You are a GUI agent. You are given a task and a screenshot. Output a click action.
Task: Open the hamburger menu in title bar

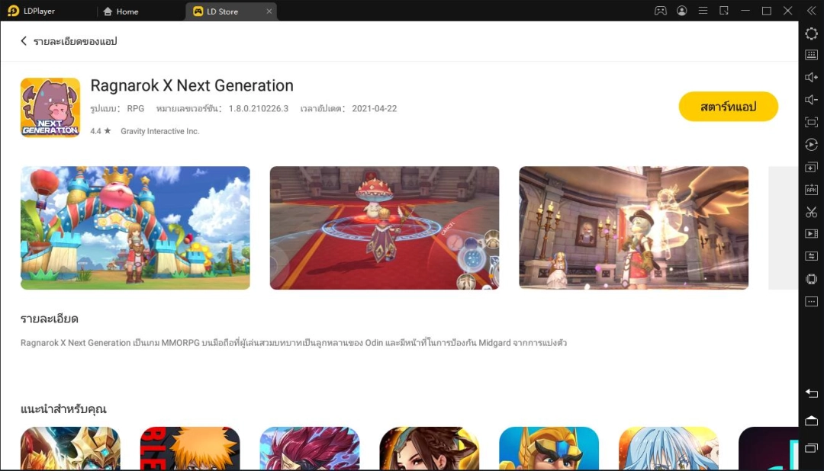pos(703,11)
